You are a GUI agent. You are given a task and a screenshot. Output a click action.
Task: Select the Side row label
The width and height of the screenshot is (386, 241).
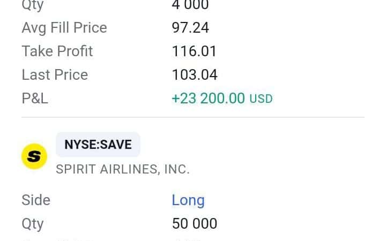36,200
